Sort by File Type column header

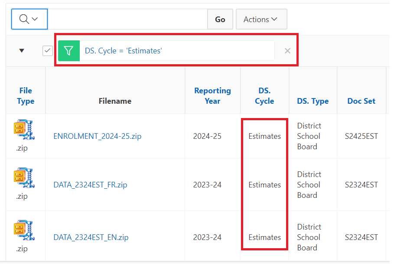pos(26,96)
